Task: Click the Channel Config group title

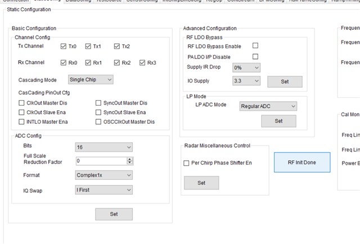Action: click(x=33, y=38)
